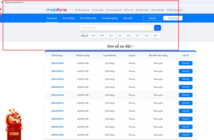
Task: Click Chọn số for 0902672870
Action: point(186,127)
